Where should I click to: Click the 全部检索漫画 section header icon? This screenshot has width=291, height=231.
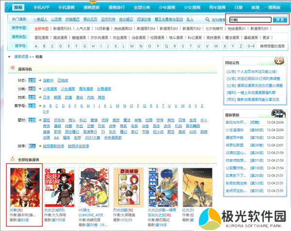point(12,159)
